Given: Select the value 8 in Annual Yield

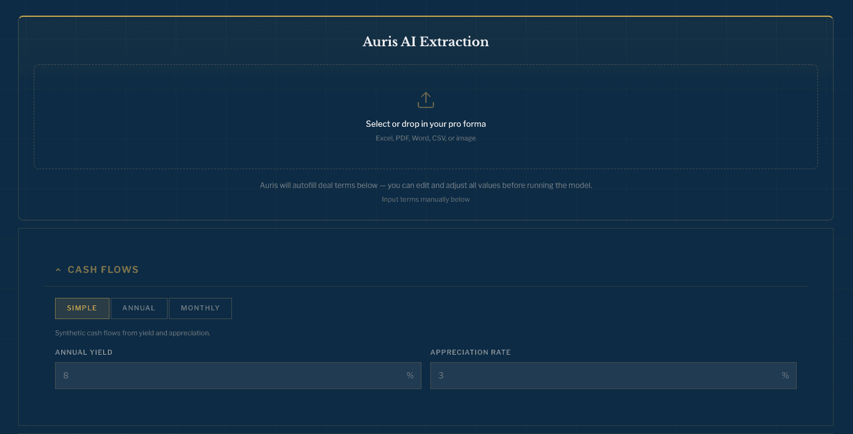Looking at the screenshot, I should (x=66, y=375).
